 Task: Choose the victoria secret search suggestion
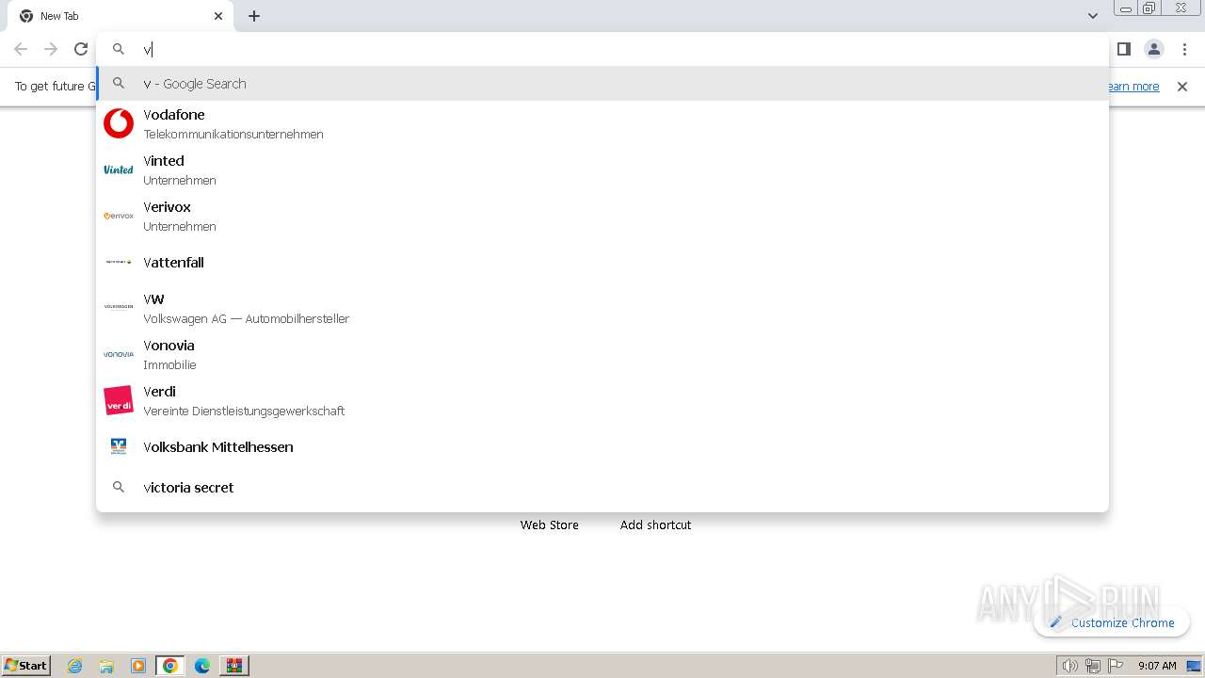click(x=602, y=487)
